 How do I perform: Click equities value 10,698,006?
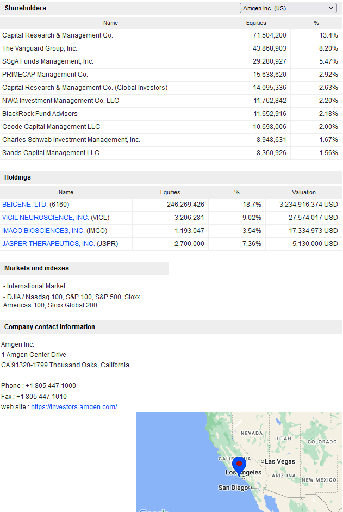[x=270, y=127]
